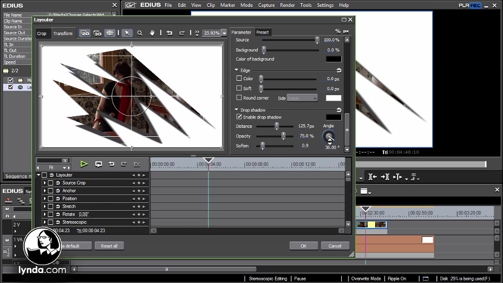The image size is (503, 283).
Task: Enable the Edge Color checkbox
Action: point(239,79)
